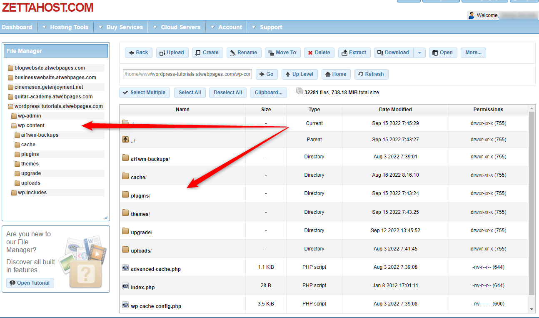Click the file manager help question-mark image

click(x=85, y=274)
